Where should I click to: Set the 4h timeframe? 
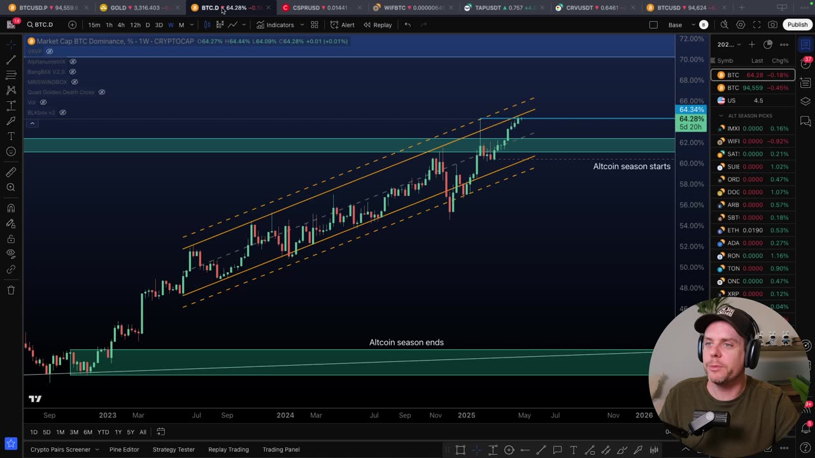coord(121,25)
